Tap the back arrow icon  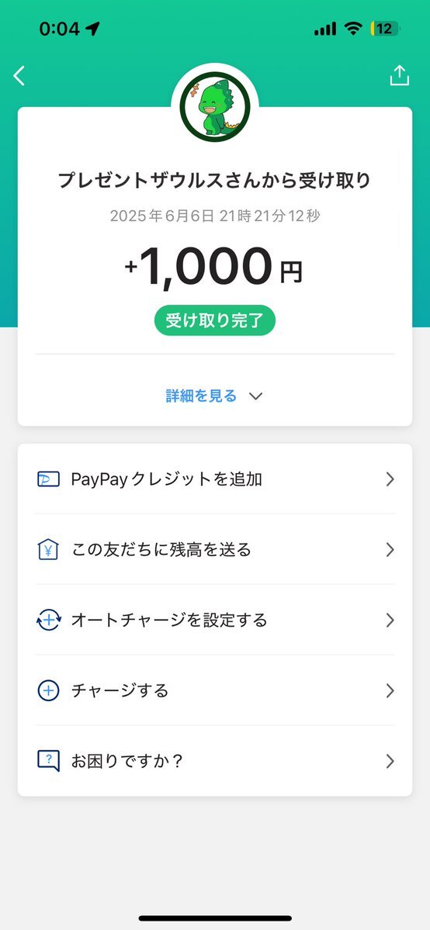click(x=19, y=76)
